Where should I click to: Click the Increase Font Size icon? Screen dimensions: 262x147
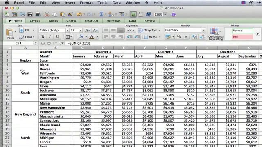click(x=87, y=30)
